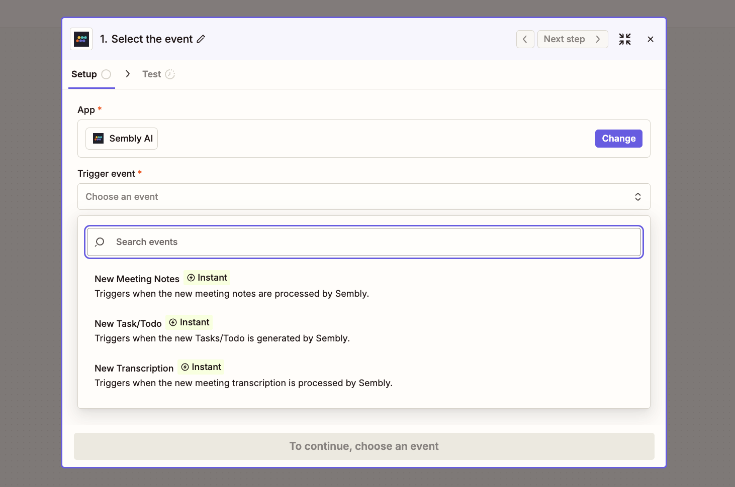Screen dimensions: 735x487
Task: Click the Change app button
Action: [x=619, y=139]
